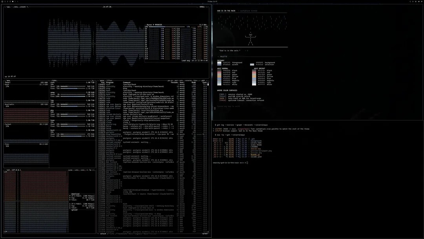
Task: Click the README.md file name
Action: 255,155
